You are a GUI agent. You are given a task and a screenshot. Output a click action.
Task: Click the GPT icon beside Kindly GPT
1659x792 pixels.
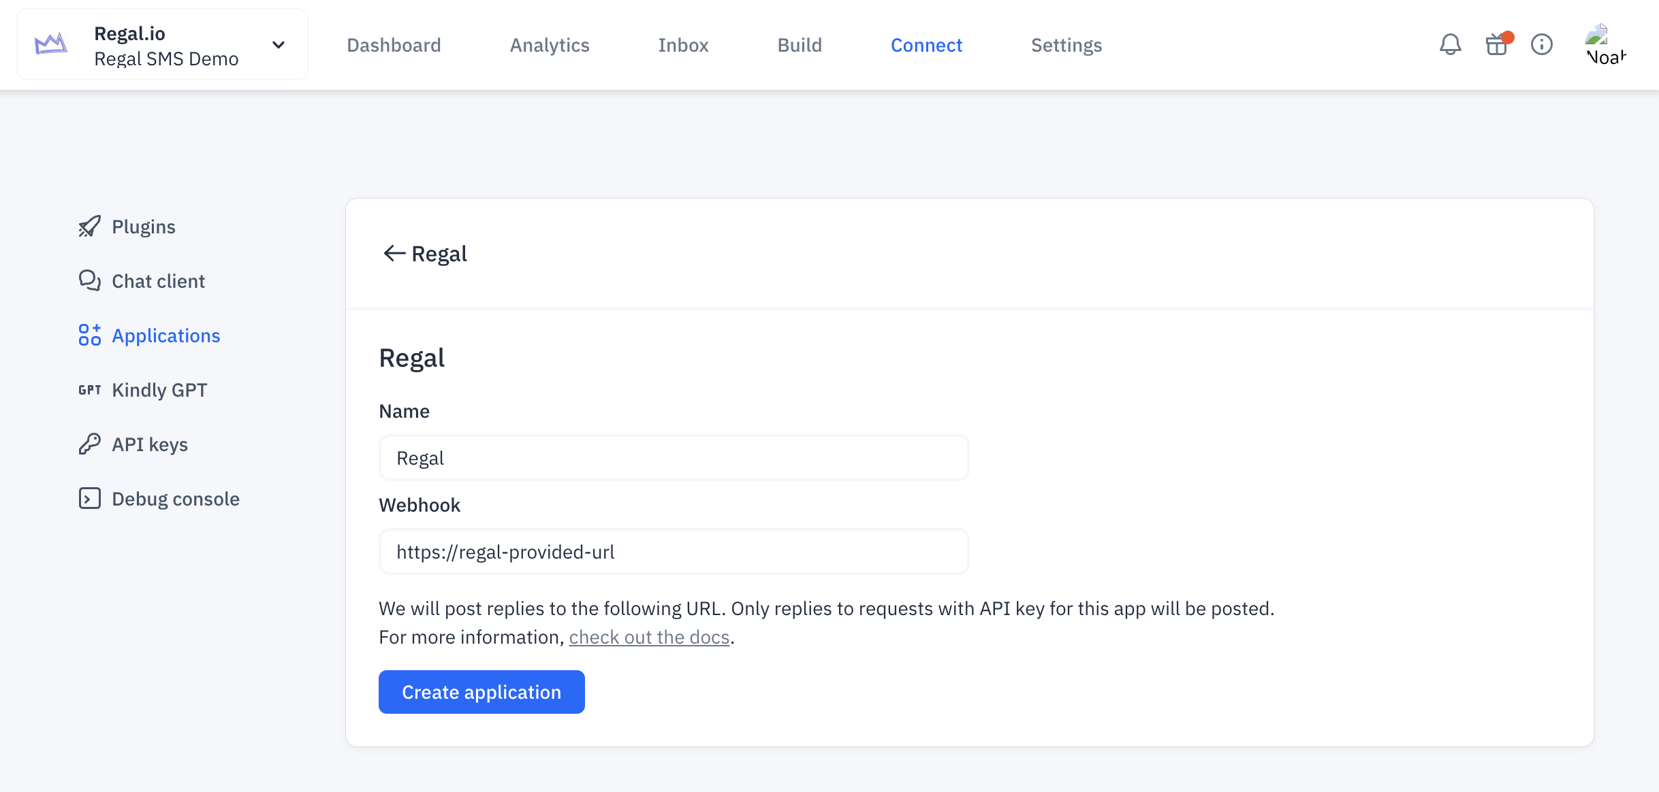pyautogui.click(x=89, y=390)
